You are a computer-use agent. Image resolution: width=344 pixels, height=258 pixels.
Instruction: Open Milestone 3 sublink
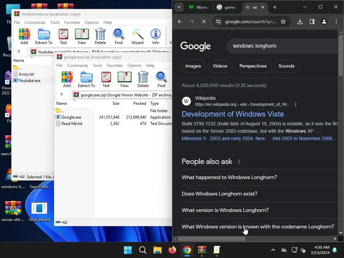194,138
